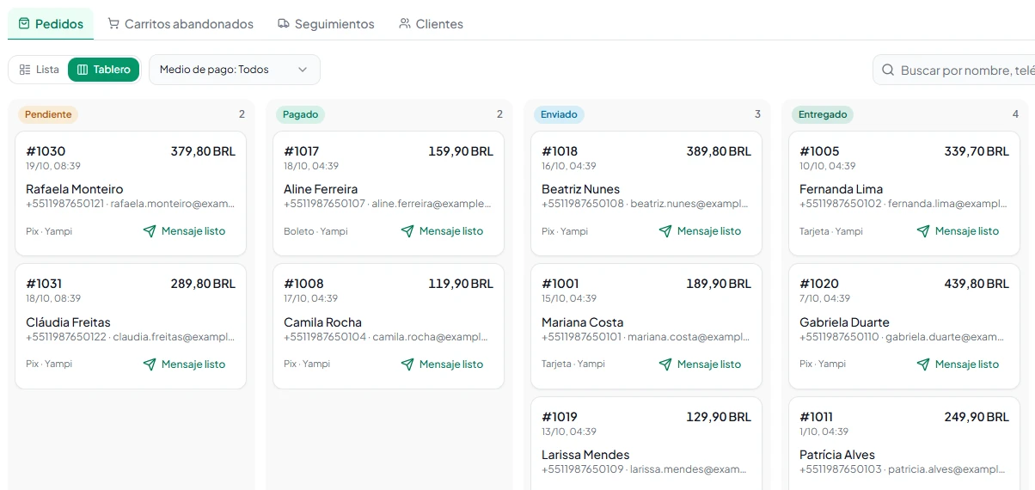
Task: Click Boleto · Yampi payment label
Action: [315, 231]
